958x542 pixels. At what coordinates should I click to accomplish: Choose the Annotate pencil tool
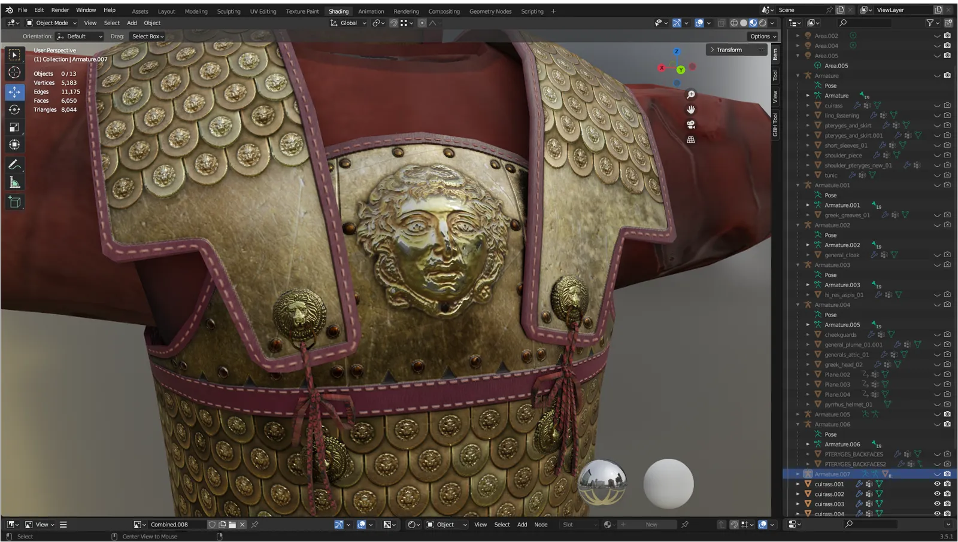tap(15, 165)
